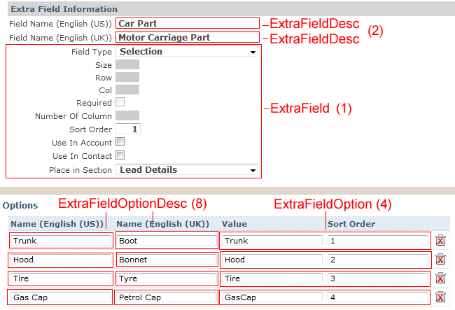Open the Place in Section dropdown
Viewport: 455px width, 310px height.
(x=187, y=169)
